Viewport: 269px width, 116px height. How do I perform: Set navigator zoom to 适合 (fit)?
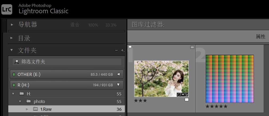75,25
